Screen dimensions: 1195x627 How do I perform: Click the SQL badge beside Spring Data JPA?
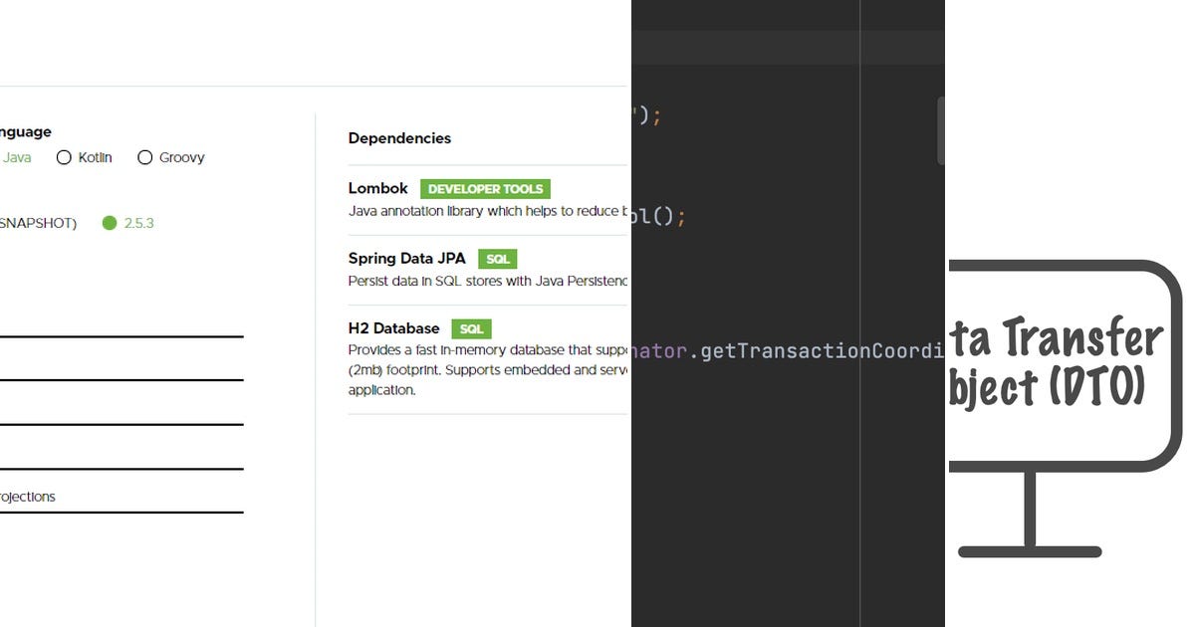pos(497,259)
